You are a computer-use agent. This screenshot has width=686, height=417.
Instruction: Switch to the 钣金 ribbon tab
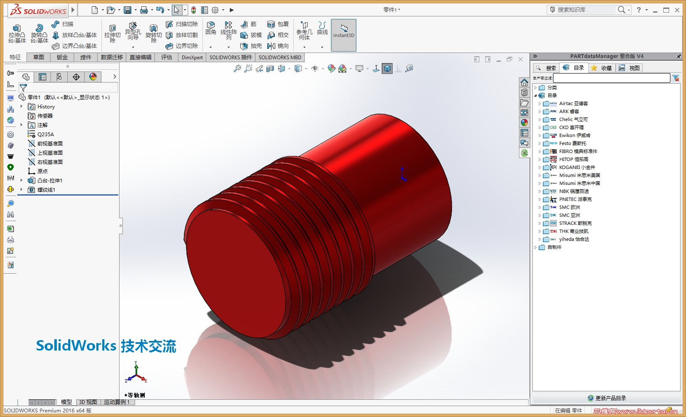coord(62,57)
